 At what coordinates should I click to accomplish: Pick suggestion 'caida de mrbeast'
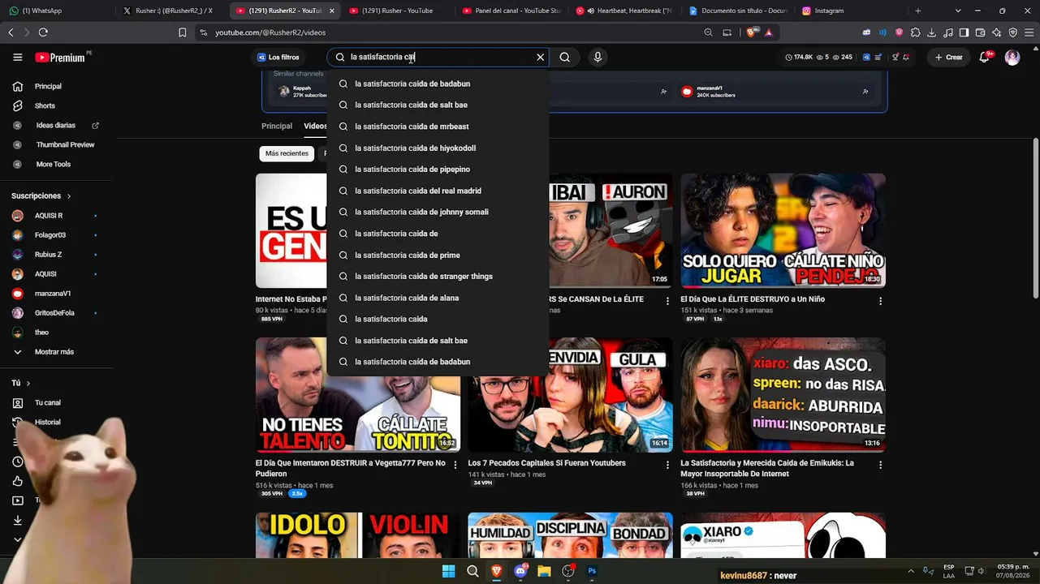[438, 127]
